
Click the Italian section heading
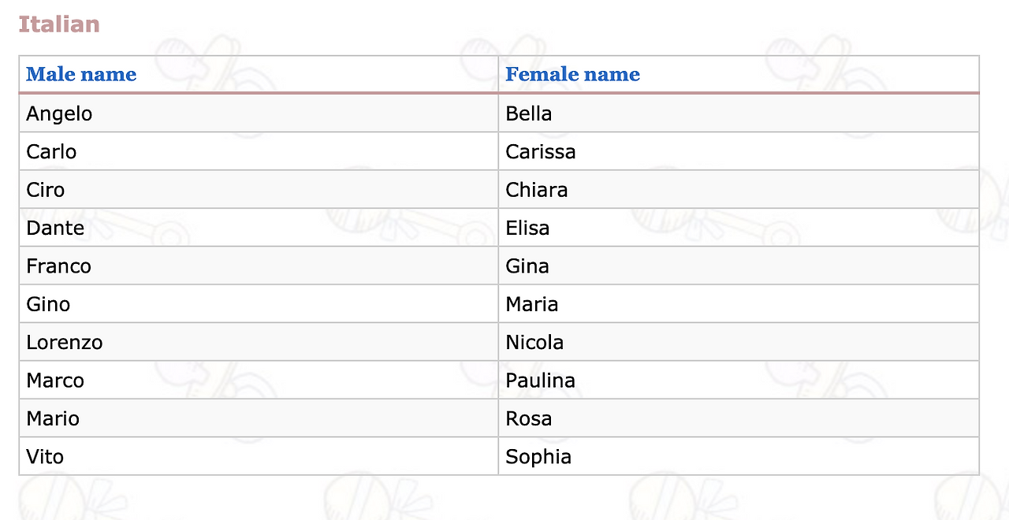59,24
